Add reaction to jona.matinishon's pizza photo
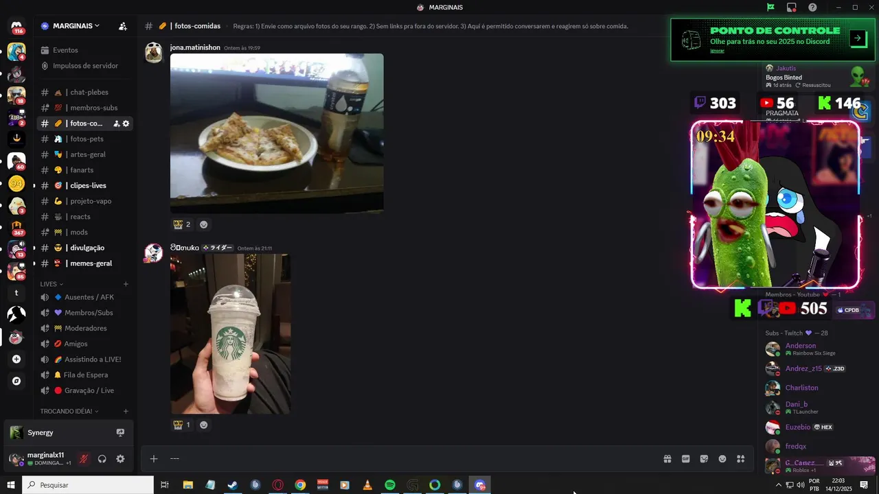This screenshot has width=879, height=494. tap(203, 224)
